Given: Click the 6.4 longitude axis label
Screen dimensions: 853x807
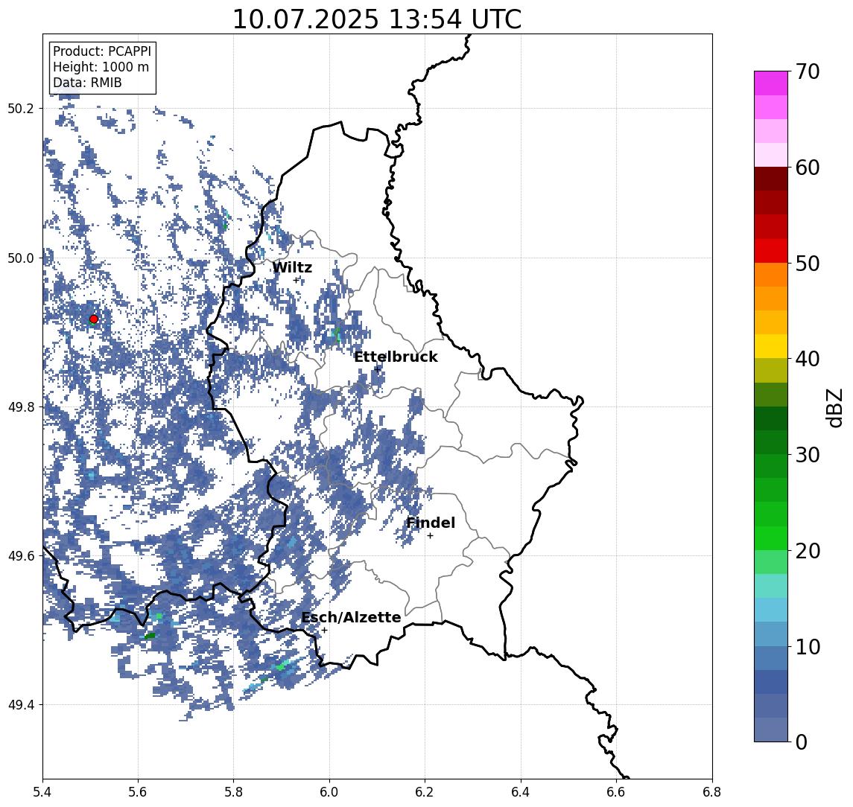Looking at the screenshot, I should pos(521,792).
